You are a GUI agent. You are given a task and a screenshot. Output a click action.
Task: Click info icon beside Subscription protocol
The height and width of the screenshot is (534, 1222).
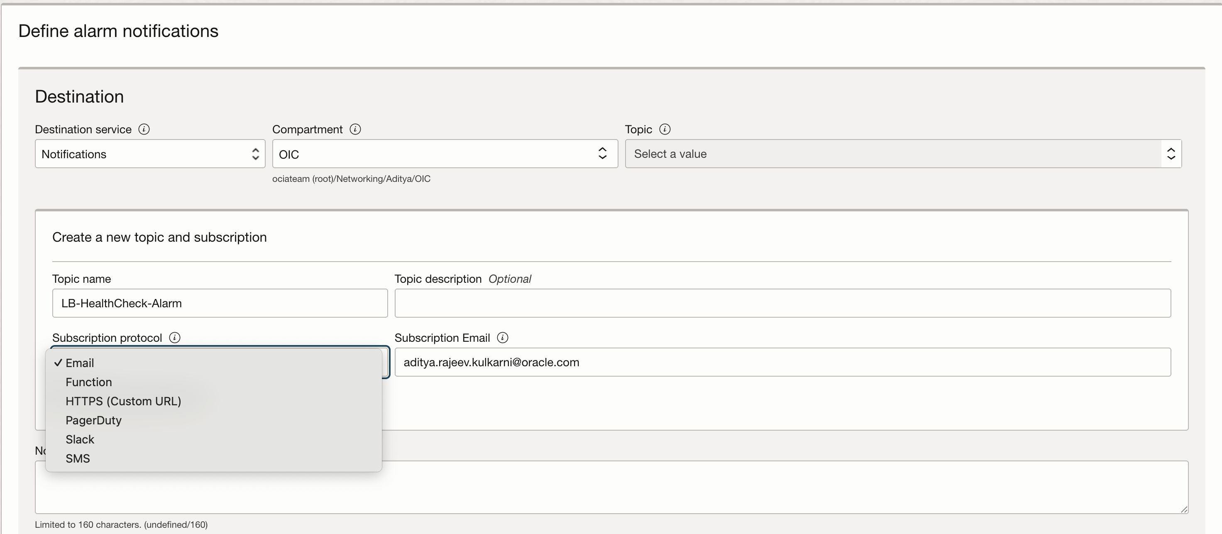coord(175,338)
